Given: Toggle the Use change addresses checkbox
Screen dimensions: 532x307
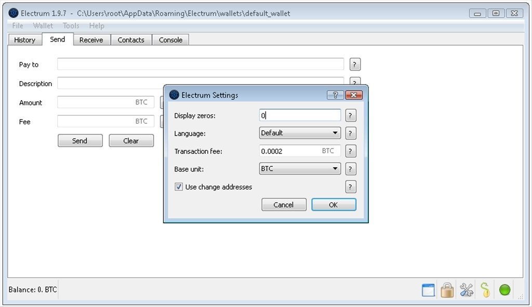Looking at the screenshot, I should (179, 187).
